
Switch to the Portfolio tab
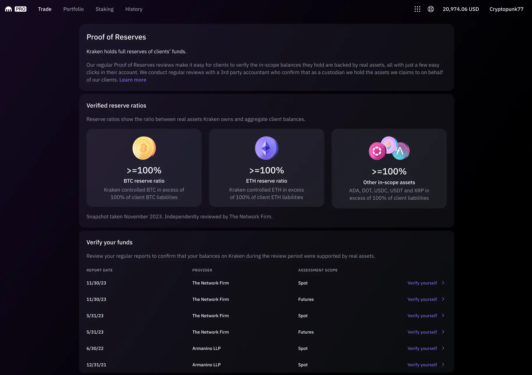click(73, 9)
